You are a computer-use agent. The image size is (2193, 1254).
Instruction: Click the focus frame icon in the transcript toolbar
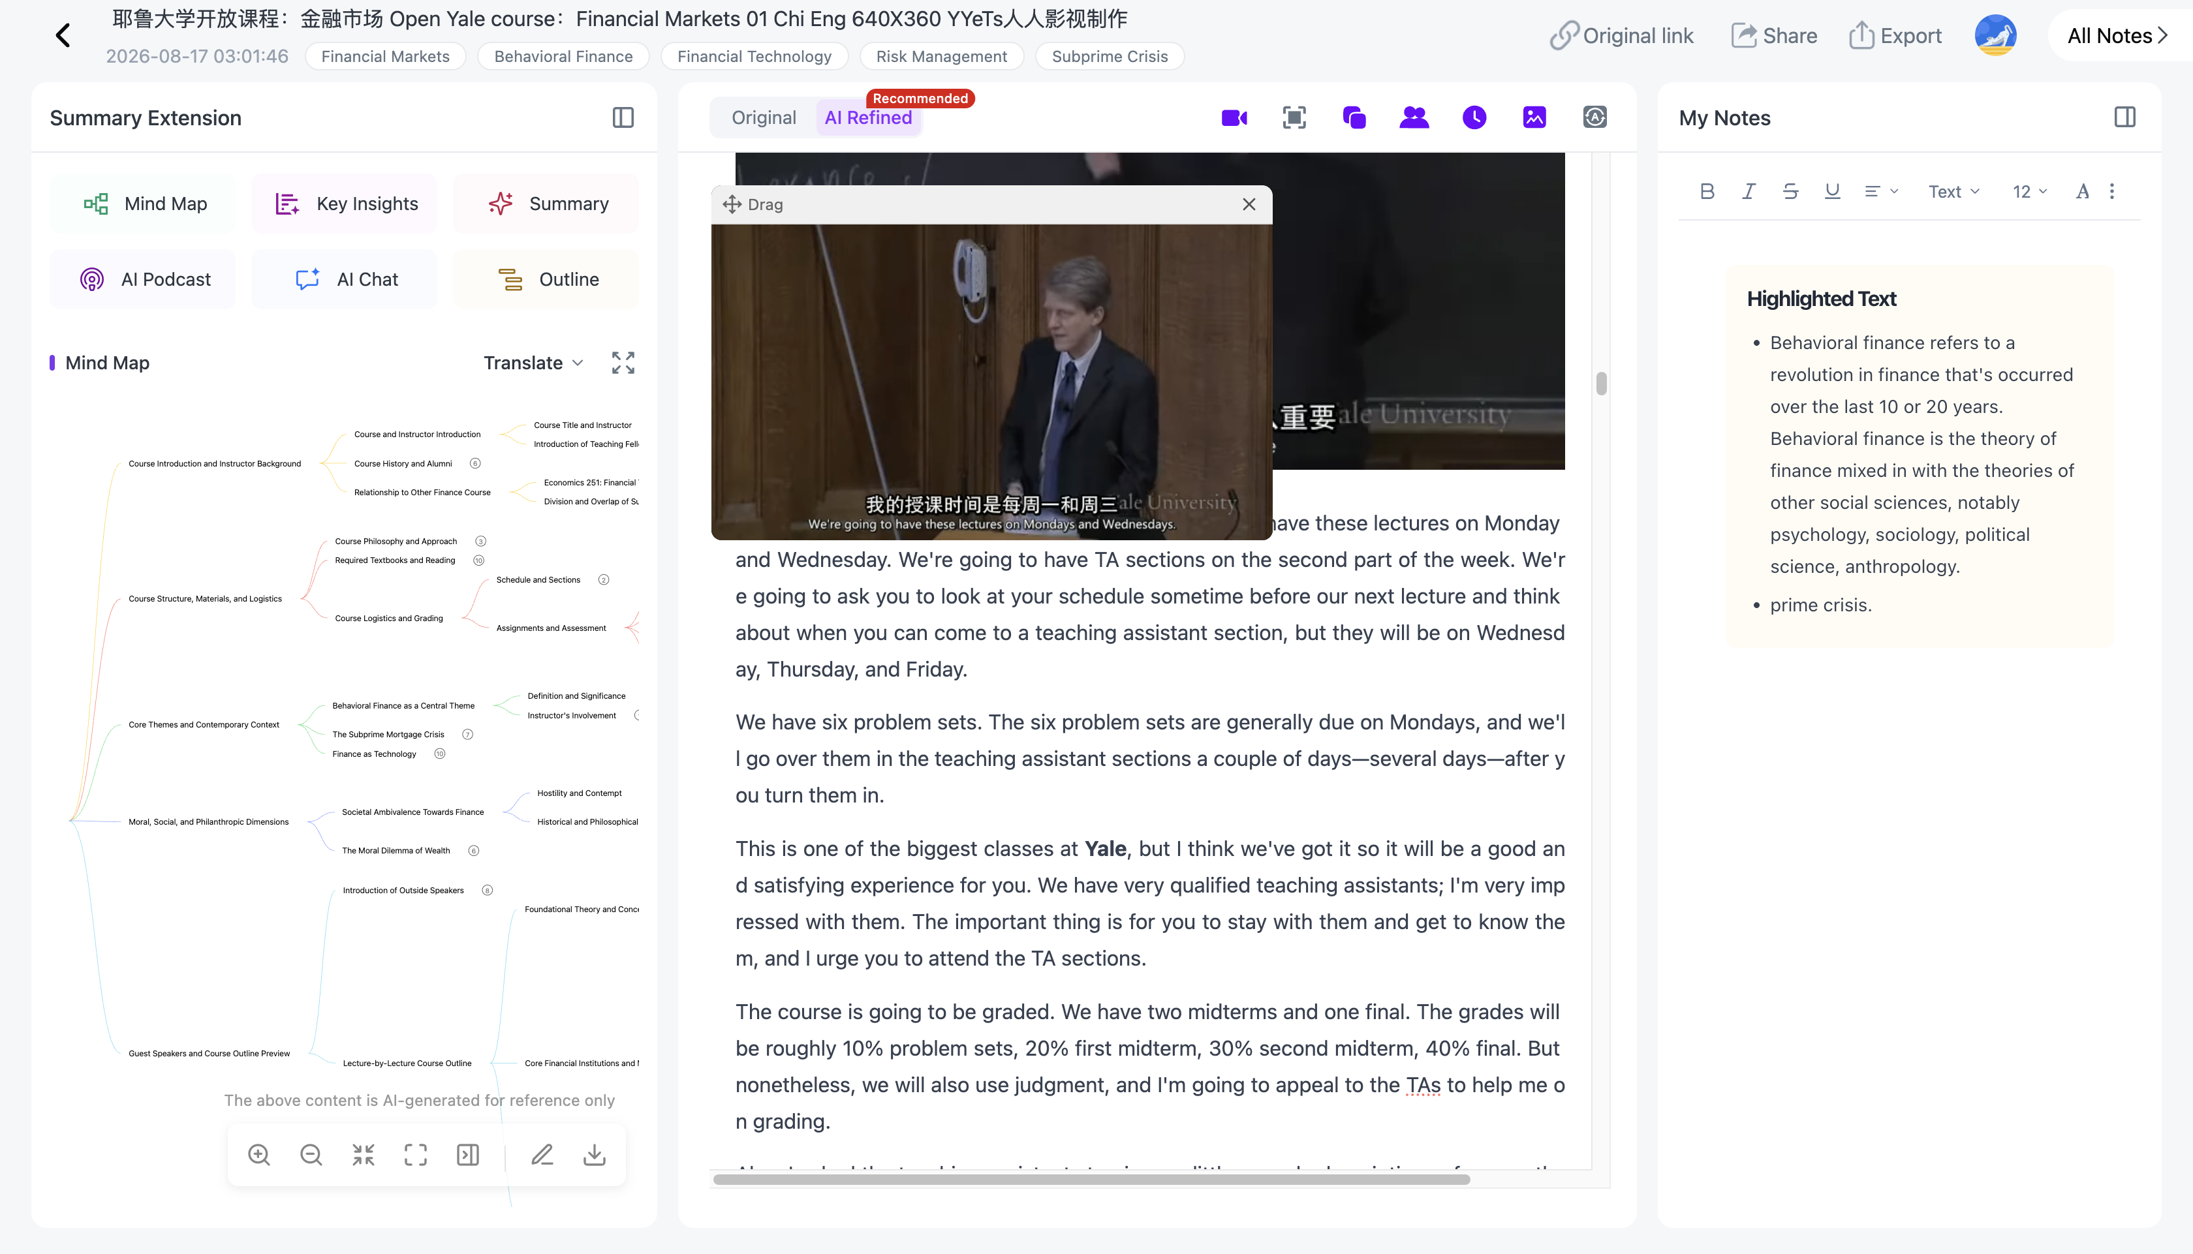pos(1295,117)
